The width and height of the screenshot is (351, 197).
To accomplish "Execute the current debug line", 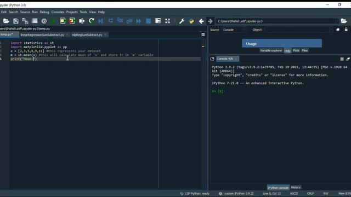I will pyautogui.click(x=110, y=21).
